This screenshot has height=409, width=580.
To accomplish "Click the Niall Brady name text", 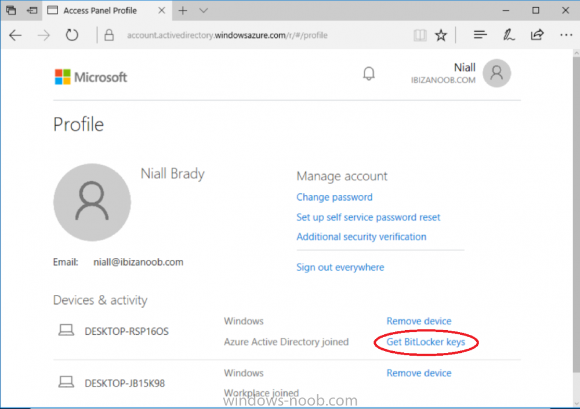I will pos(172,173).
